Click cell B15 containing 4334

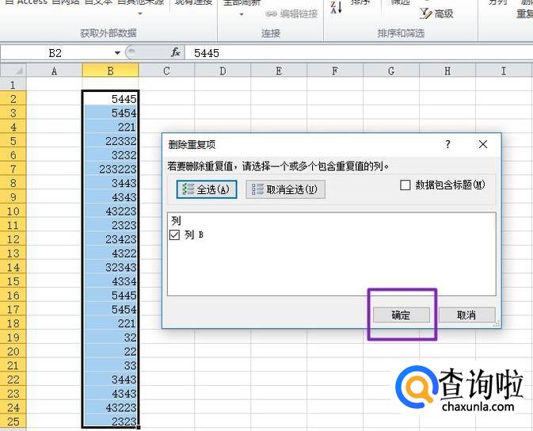110,281
